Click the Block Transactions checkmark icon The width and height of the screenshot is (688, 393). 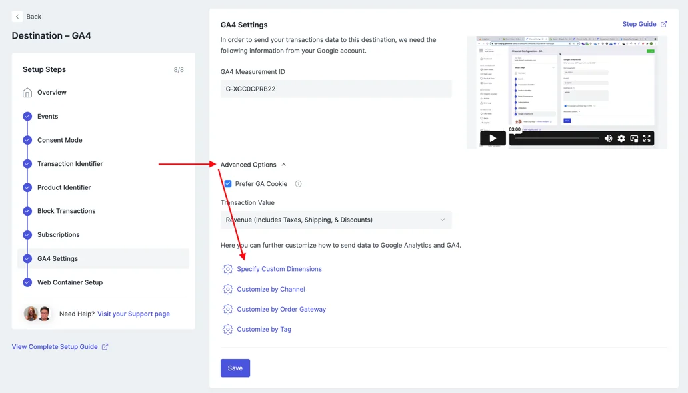[27, 211]
